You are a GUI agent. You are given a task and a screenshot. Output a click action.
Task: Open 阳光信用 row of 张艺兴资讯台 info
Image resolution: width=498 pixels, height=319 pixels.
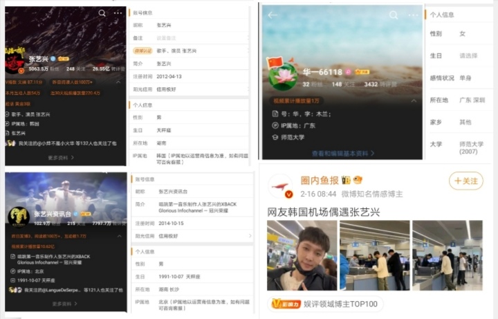tap(192, 236)
